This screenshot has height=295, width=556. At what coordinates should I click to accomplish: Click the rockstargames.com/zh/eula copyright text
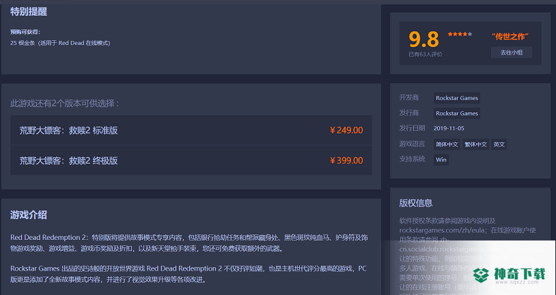click(x=441, y=230)
